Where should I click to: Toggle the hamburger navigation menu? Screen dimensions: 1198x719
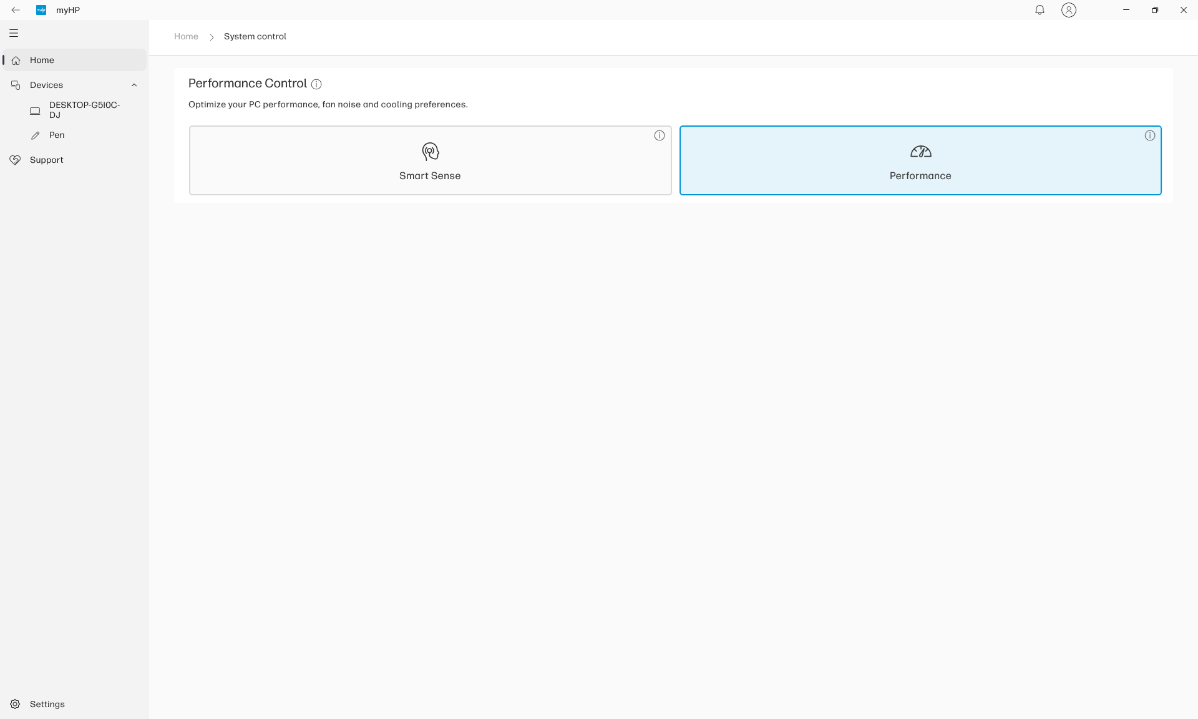(x=14, y=33)
